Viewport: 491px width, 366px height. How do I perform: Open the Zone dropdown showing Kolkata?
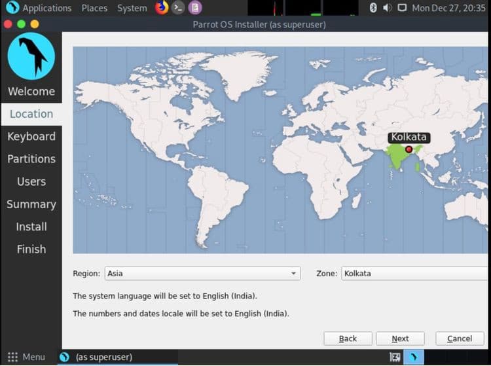tap(414, 273)
